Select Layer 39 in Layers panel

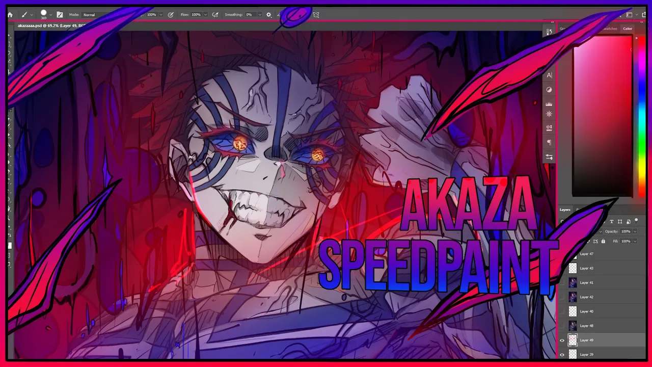tap(602, 354)
